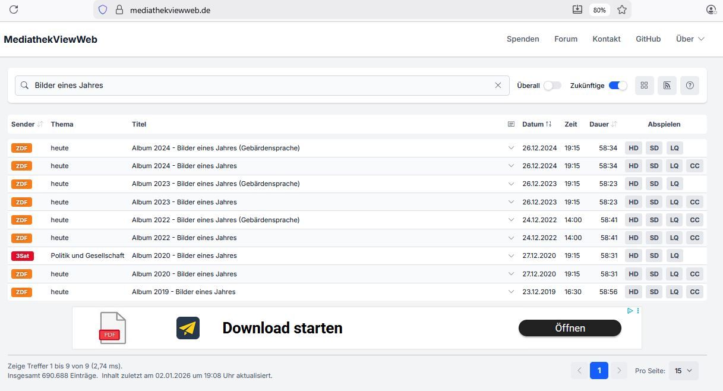Click the grid view icon button
This screenshot has width=723, height=391.
point(644,86)
